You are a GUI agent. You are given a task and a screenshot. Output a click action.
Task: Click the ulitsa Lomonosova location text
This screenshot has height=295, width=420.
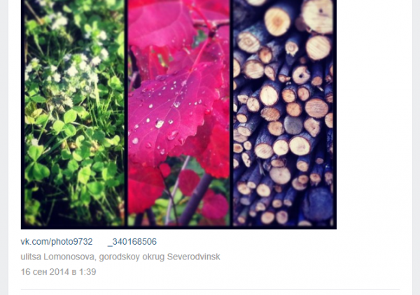[57, 257]
